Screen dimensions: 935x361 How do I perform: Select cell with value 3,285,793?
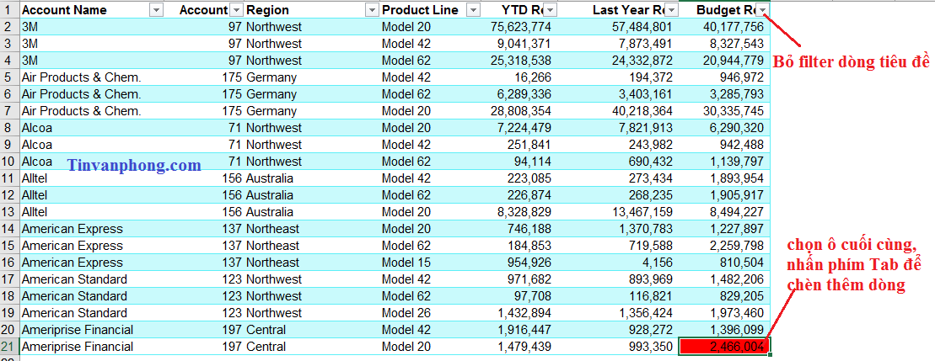[725, 94]
